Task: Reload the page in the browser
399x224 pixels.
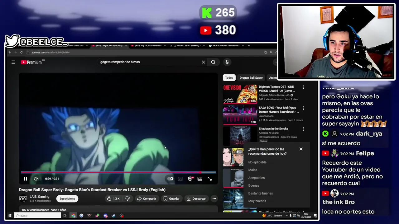Action: (21, 53)
